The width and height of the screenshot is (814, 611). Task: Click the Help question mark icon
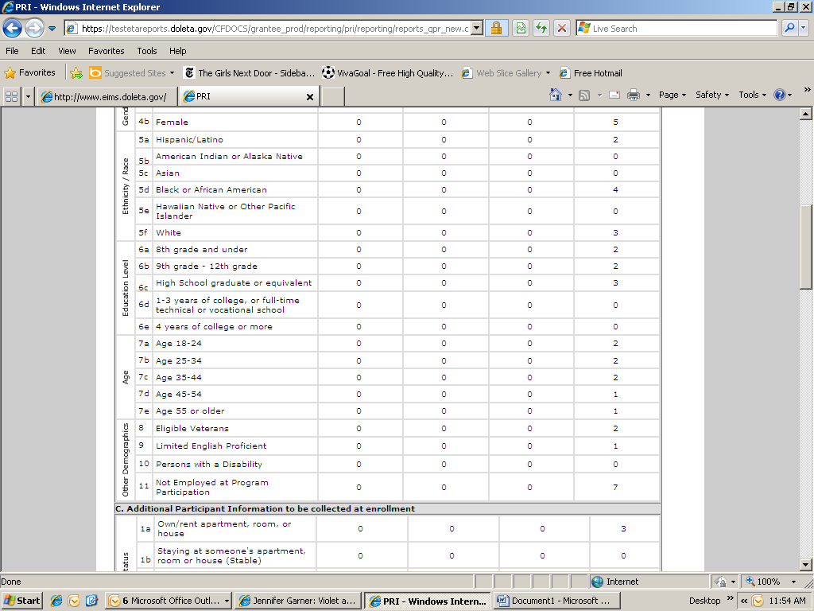pos(779,95)
